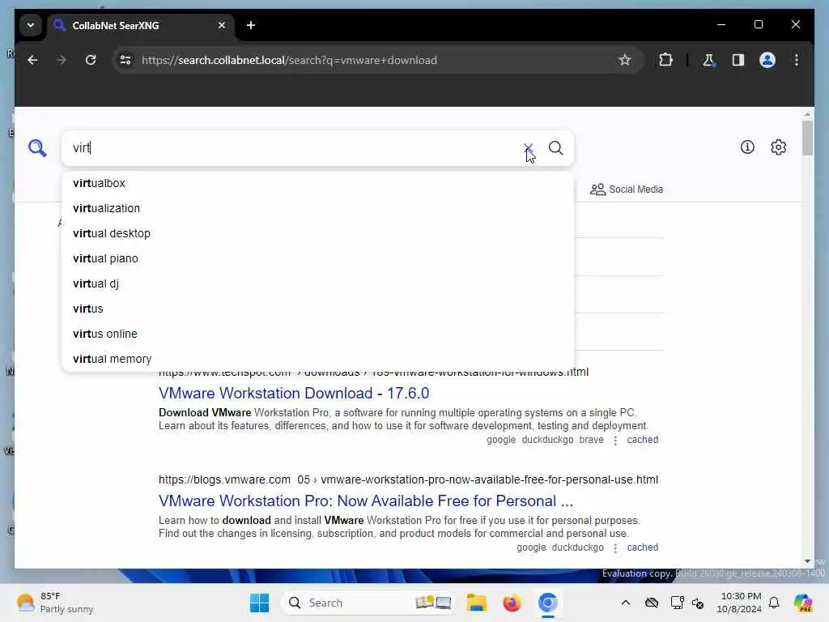The width and height of the screenshot is (829, 622).
Task: Choose the virtual dj suggestion
Action: click(x=317, y=283)
